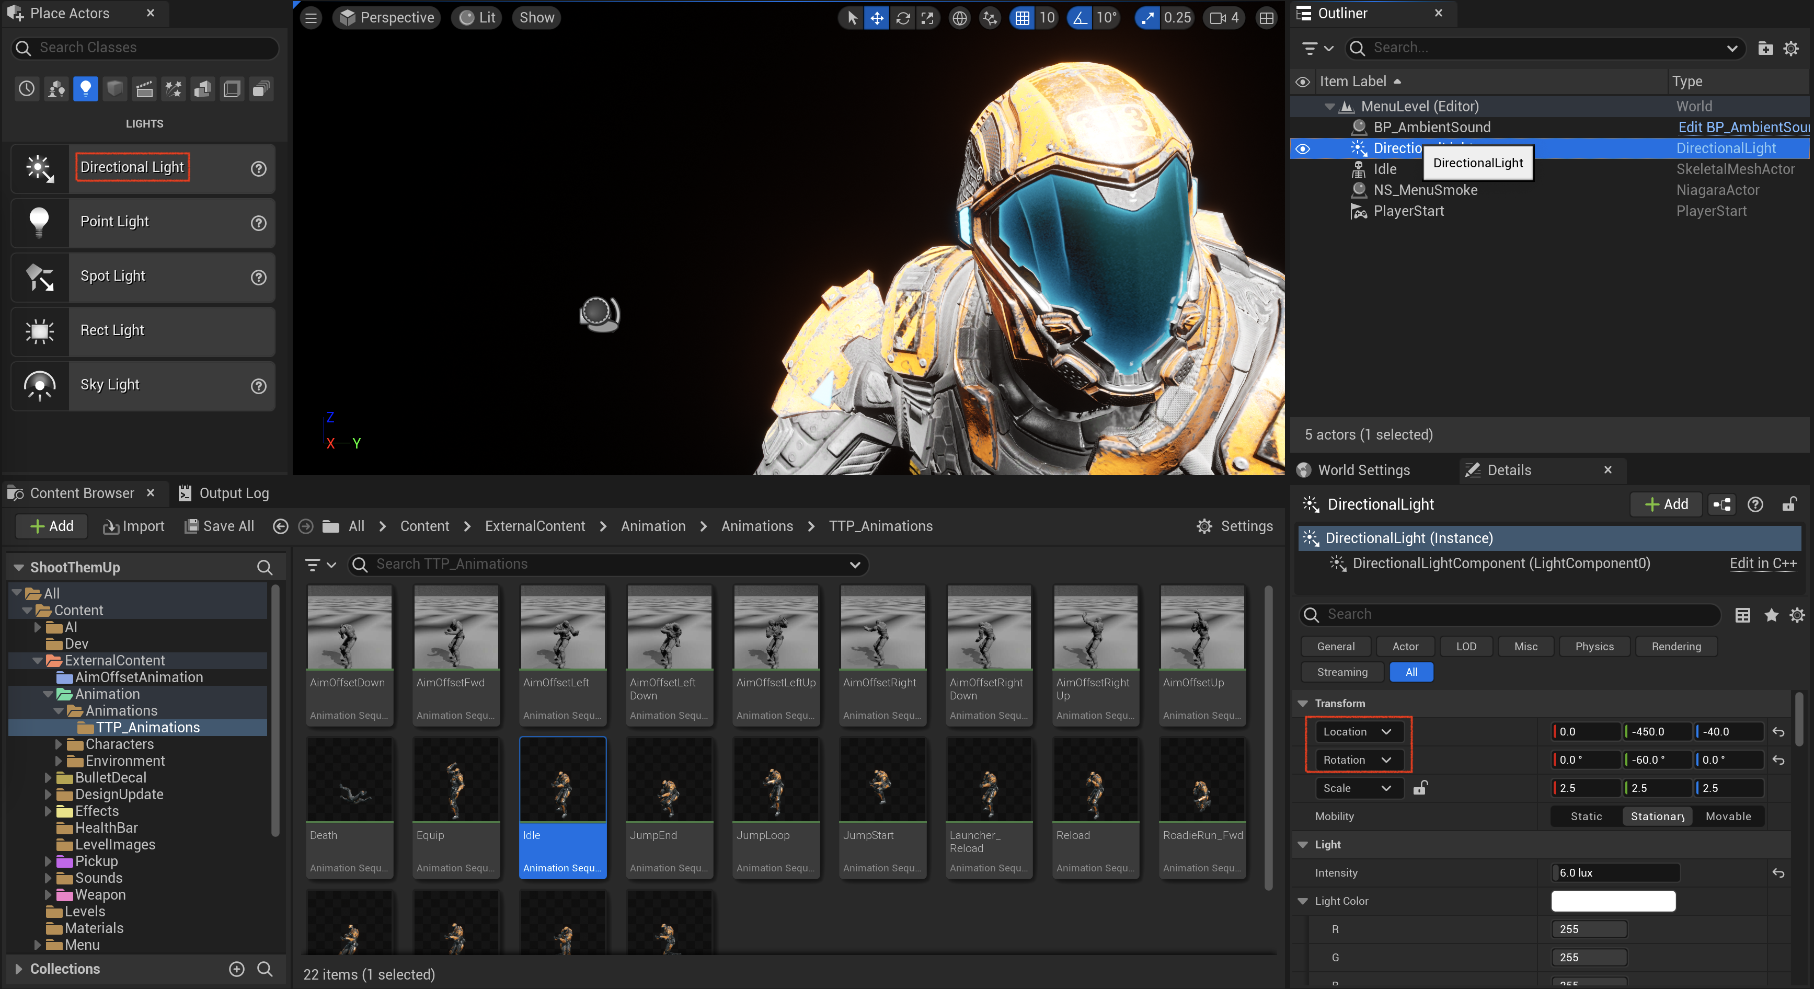1814x989 pixels.
Task: Collapse the Light Color property
Action: pos(1303,900)
